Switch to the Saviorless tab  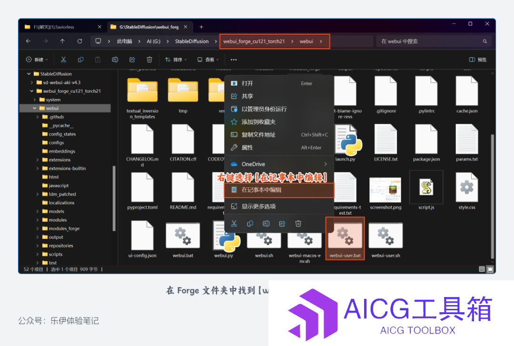click(x=63, y=27)
